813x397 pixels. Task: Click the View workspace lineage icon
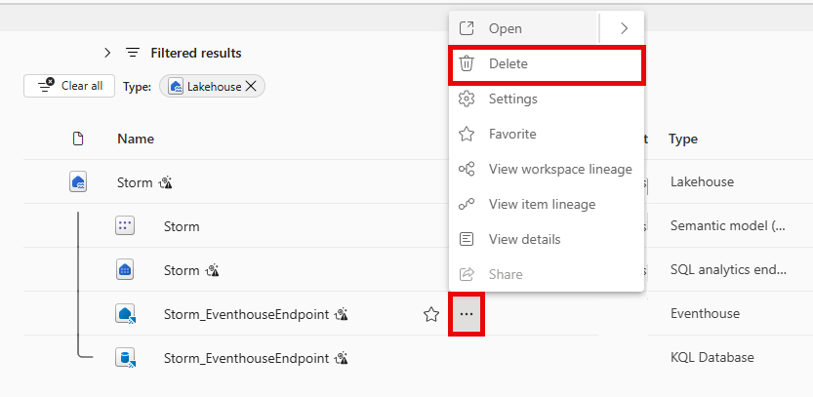coord(467,170)
